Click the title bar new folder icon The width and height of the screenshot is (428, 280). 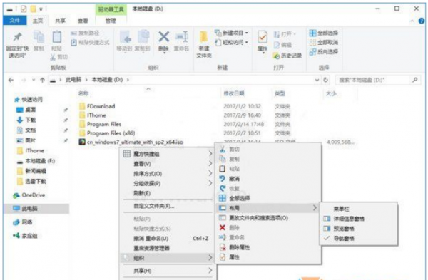[x=33, y=9]
